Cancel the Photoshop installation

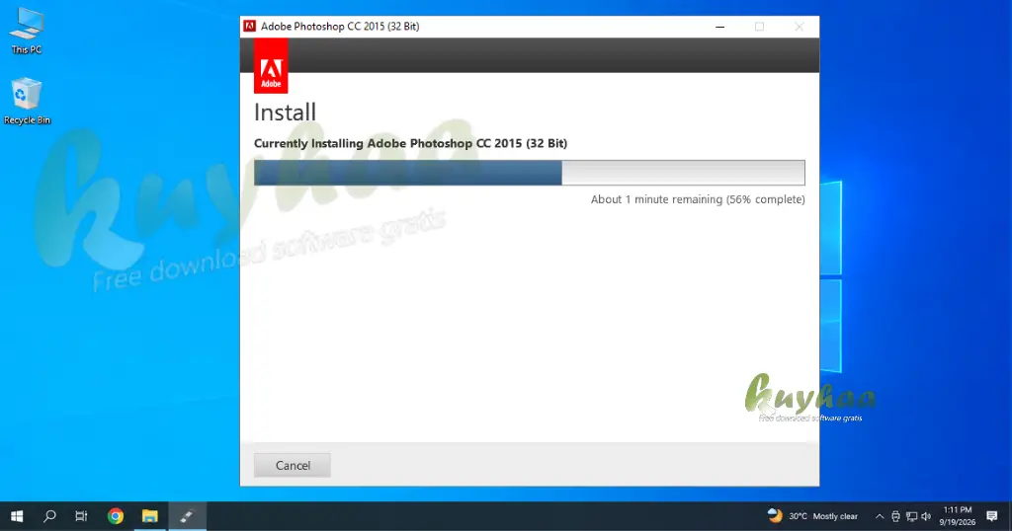pos(293,465)
